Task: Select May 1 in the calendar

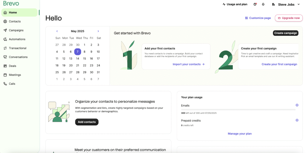Action: click(x=85, y=45)
